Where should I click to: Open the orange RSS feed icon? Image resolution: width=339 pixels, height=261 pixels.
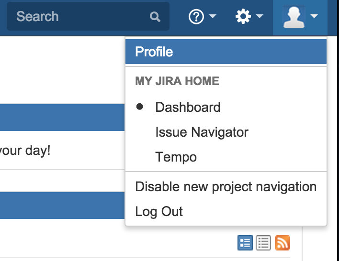282,243
